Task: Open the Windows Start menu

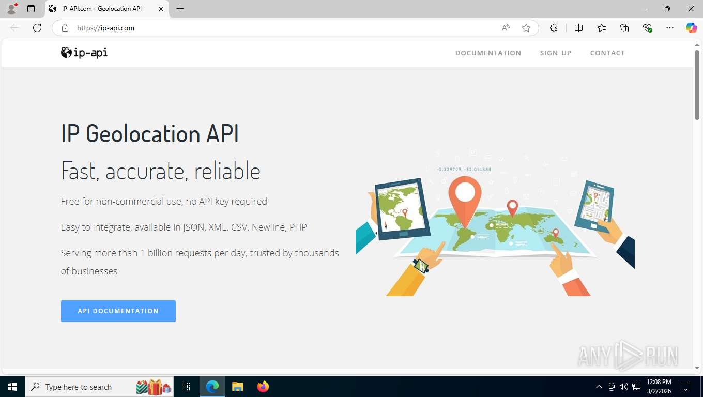Action: click(12, 387)
